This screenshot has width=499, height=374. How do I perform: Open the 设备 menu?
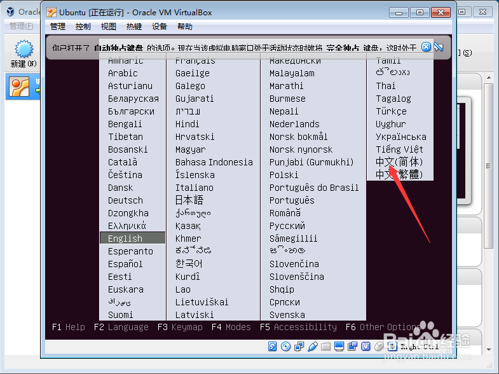tap(160, 27)
